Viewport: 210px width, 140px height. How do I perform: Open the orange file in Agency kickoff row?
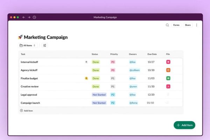168,70
